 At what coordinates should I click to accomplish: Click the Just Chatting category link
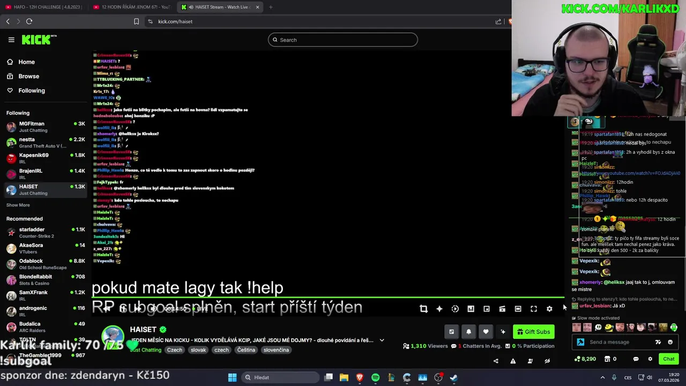click(x=146, y=350)
